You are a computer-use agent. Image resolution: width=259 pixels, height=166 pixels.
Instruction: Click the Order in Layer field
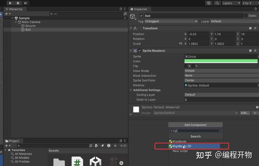(x=222, y=100)
